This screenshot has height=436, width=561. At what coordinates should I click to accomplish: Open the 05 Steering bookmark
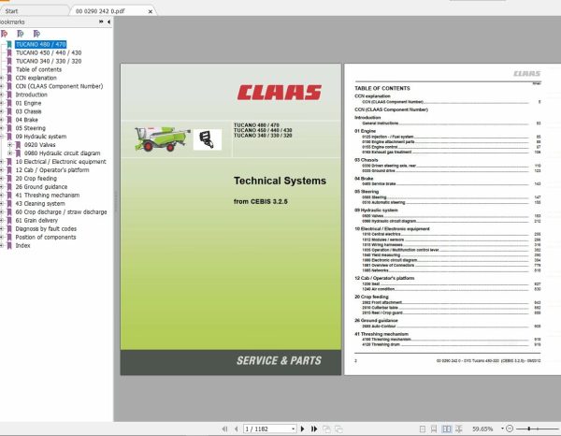31,128
